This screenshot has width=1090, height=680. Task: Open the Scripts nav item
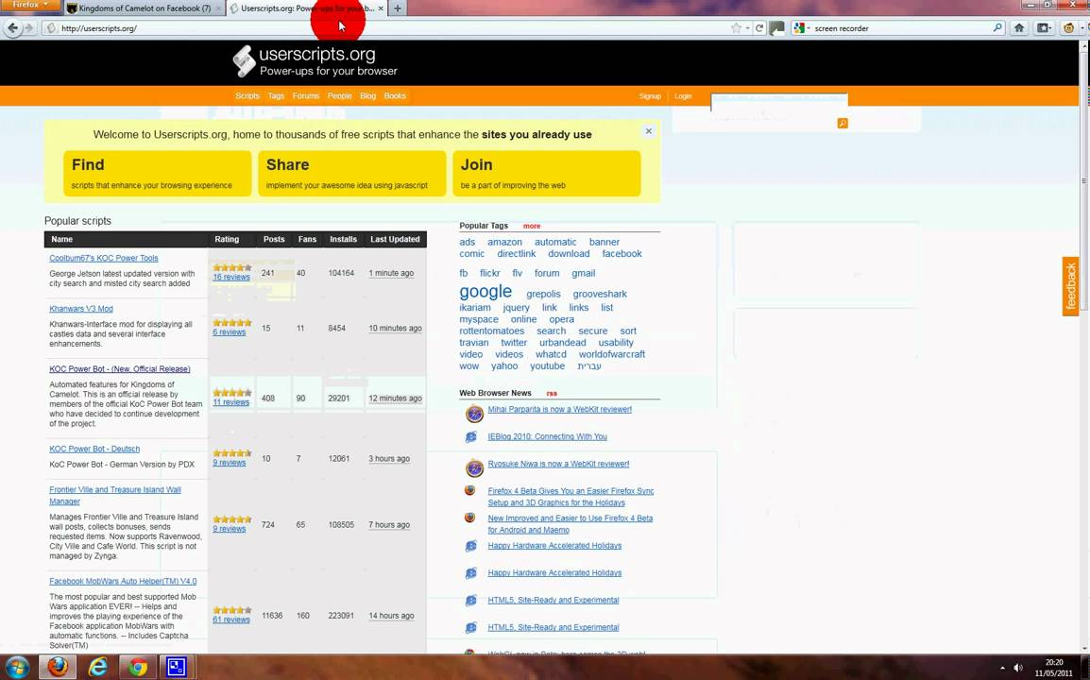pos(247,96)
